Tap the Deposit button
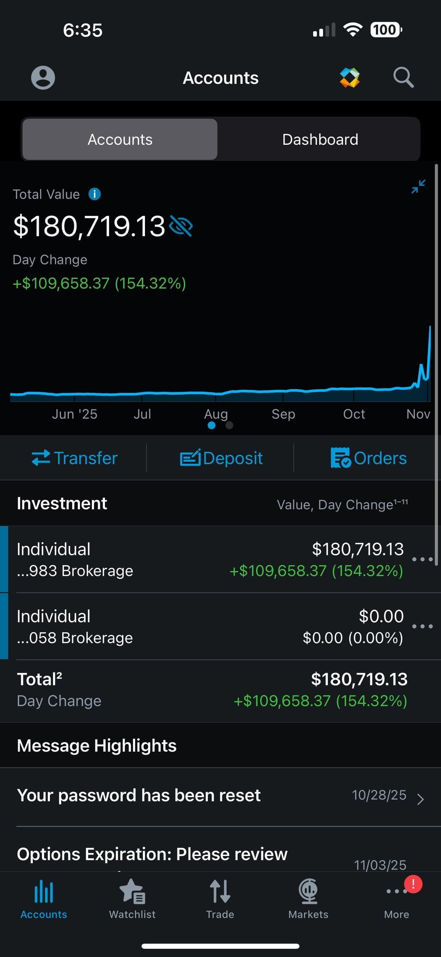 [x=221, y=458]
